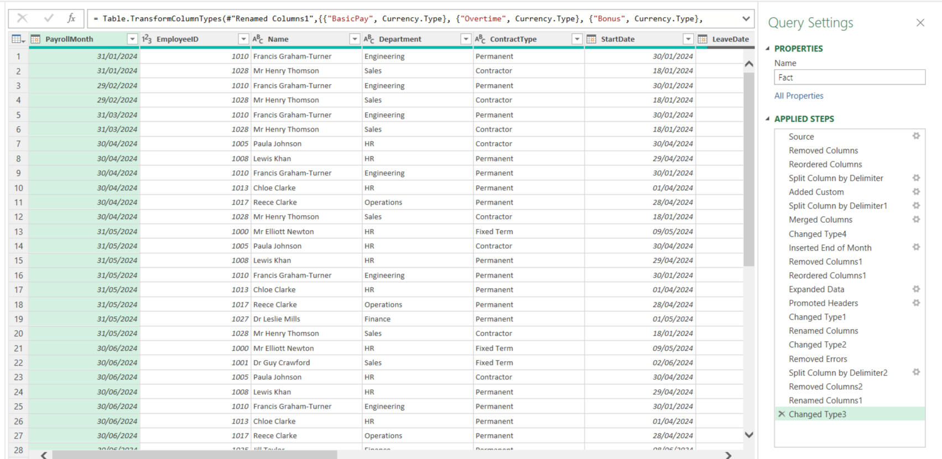Viewport: 942px width, 459px height.
Task: Open Department column filter dropdown
Action: tap(465, 39)
